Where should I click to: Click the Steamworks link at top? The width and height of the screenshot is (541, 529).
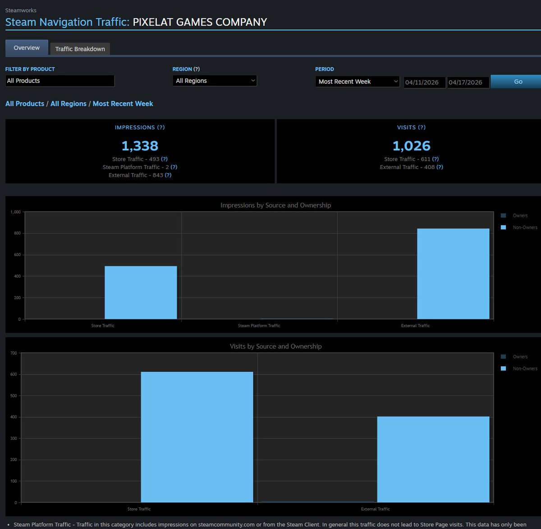tap(21, 10)
